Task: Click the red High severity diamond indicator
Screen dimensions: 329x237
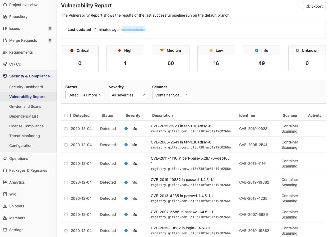Action: 119,50
